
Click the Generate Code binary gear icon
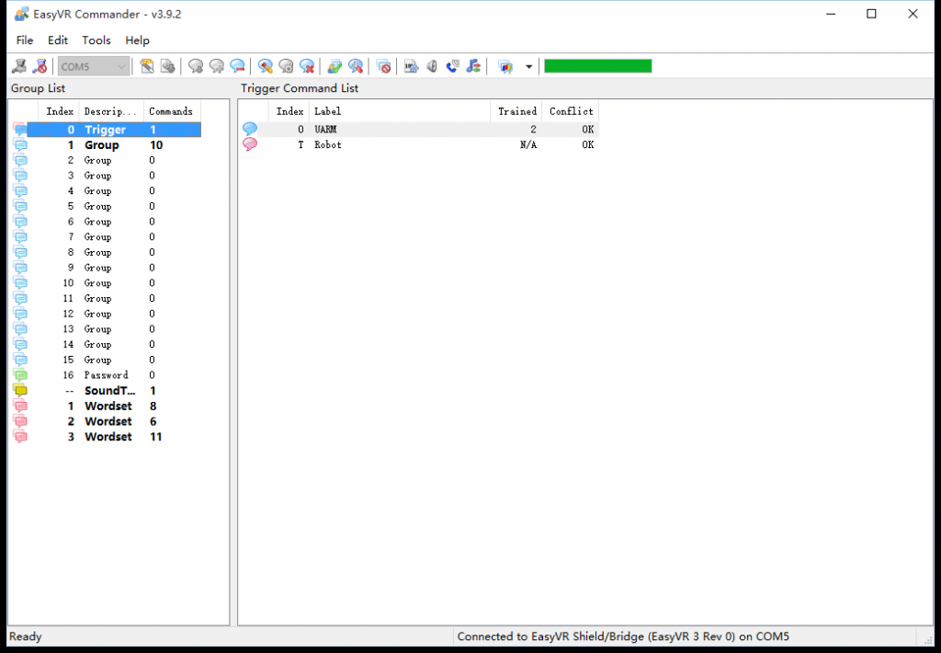411,66
